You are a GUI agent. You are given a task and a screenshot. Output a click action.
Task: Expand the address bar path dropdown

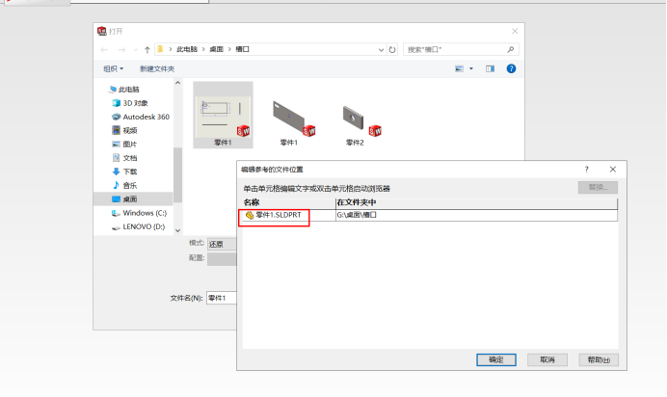pyautogui.click(x=381, y=50)
